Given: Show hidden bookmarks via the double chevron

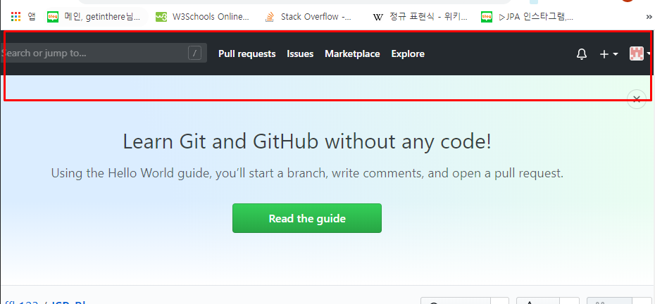Looking at the screenshot, I should [649, 17].
